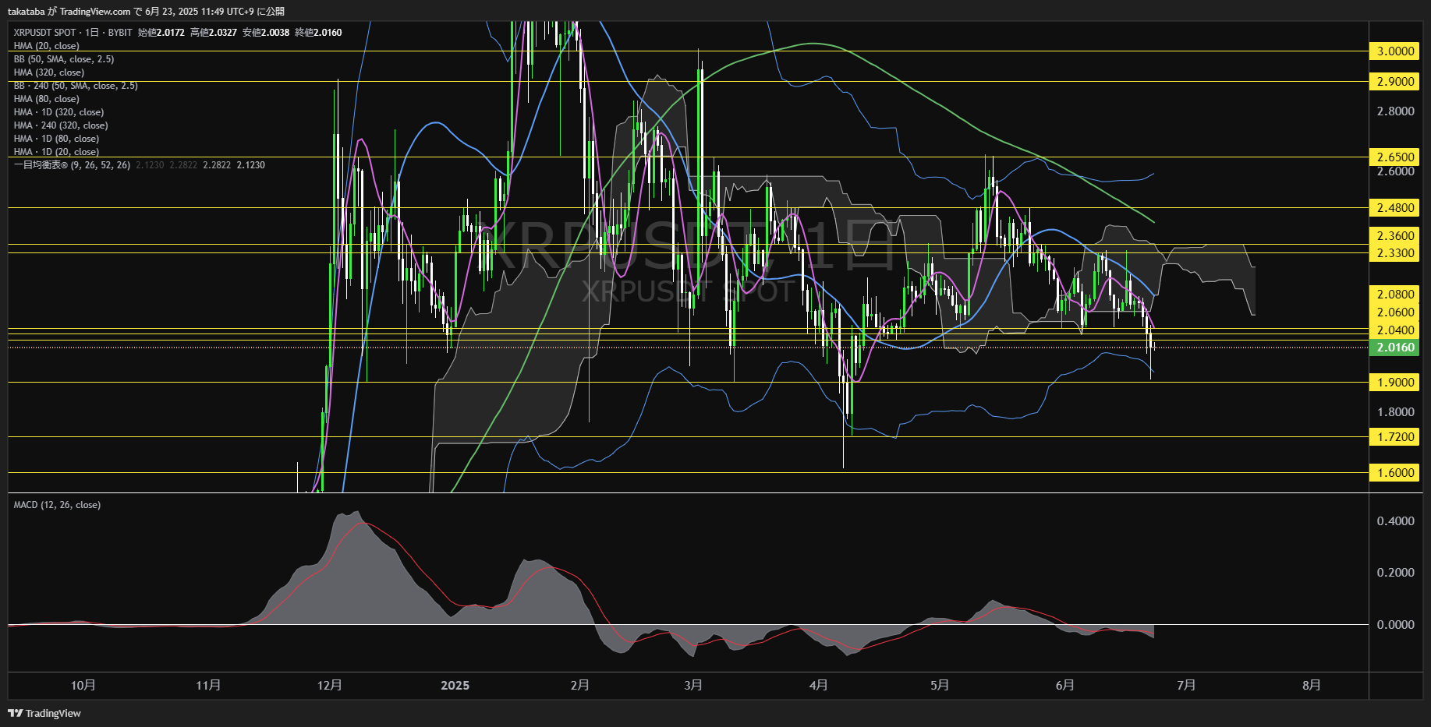Click the 2.4800 yellow price label
The height and width of the screenshot is (727, 1431).
(1395, 208)
